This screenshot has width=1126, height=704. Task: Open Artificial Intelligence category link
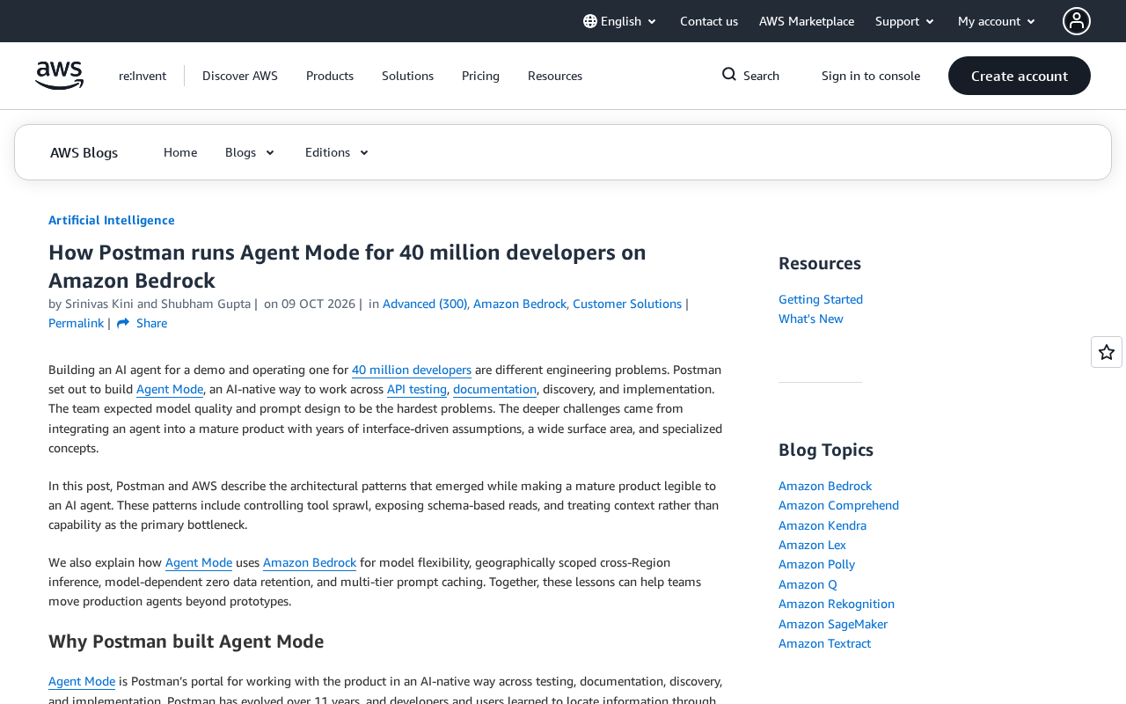coord(112,220)
